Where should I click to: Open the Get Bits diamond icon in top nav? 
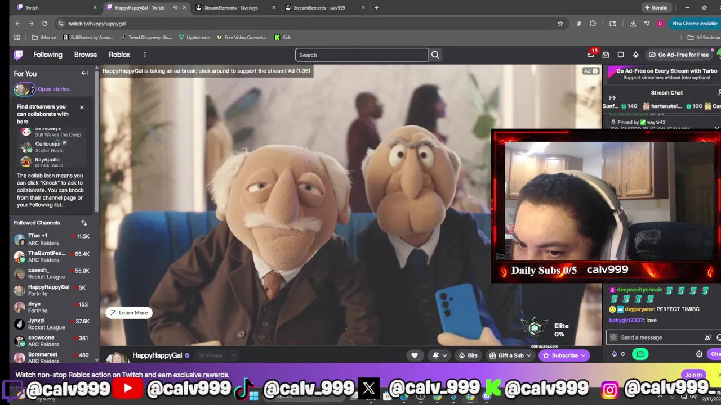(x=635, y=55)
